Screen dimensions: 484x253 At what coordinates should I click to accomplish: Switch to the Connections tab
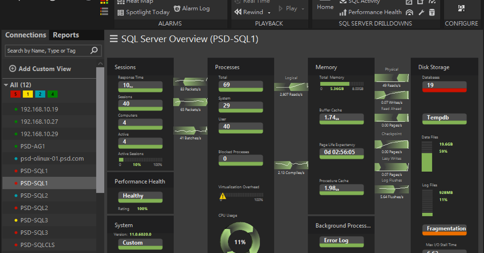26,35
